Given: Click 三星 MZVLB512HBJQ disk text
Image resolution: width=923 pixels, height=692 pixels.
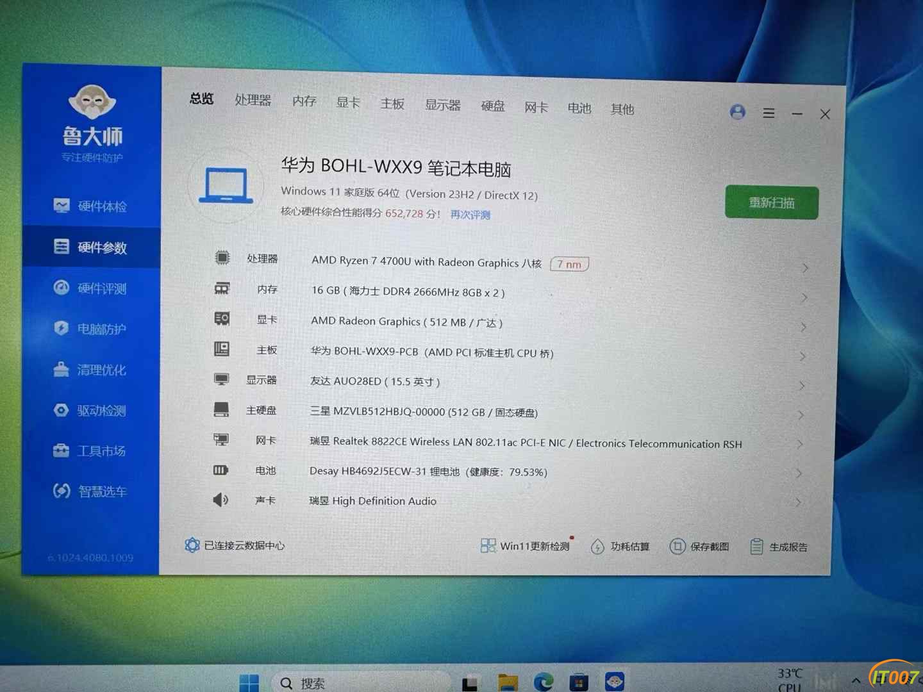Looking at the screenshot, I should coord(424,412).
